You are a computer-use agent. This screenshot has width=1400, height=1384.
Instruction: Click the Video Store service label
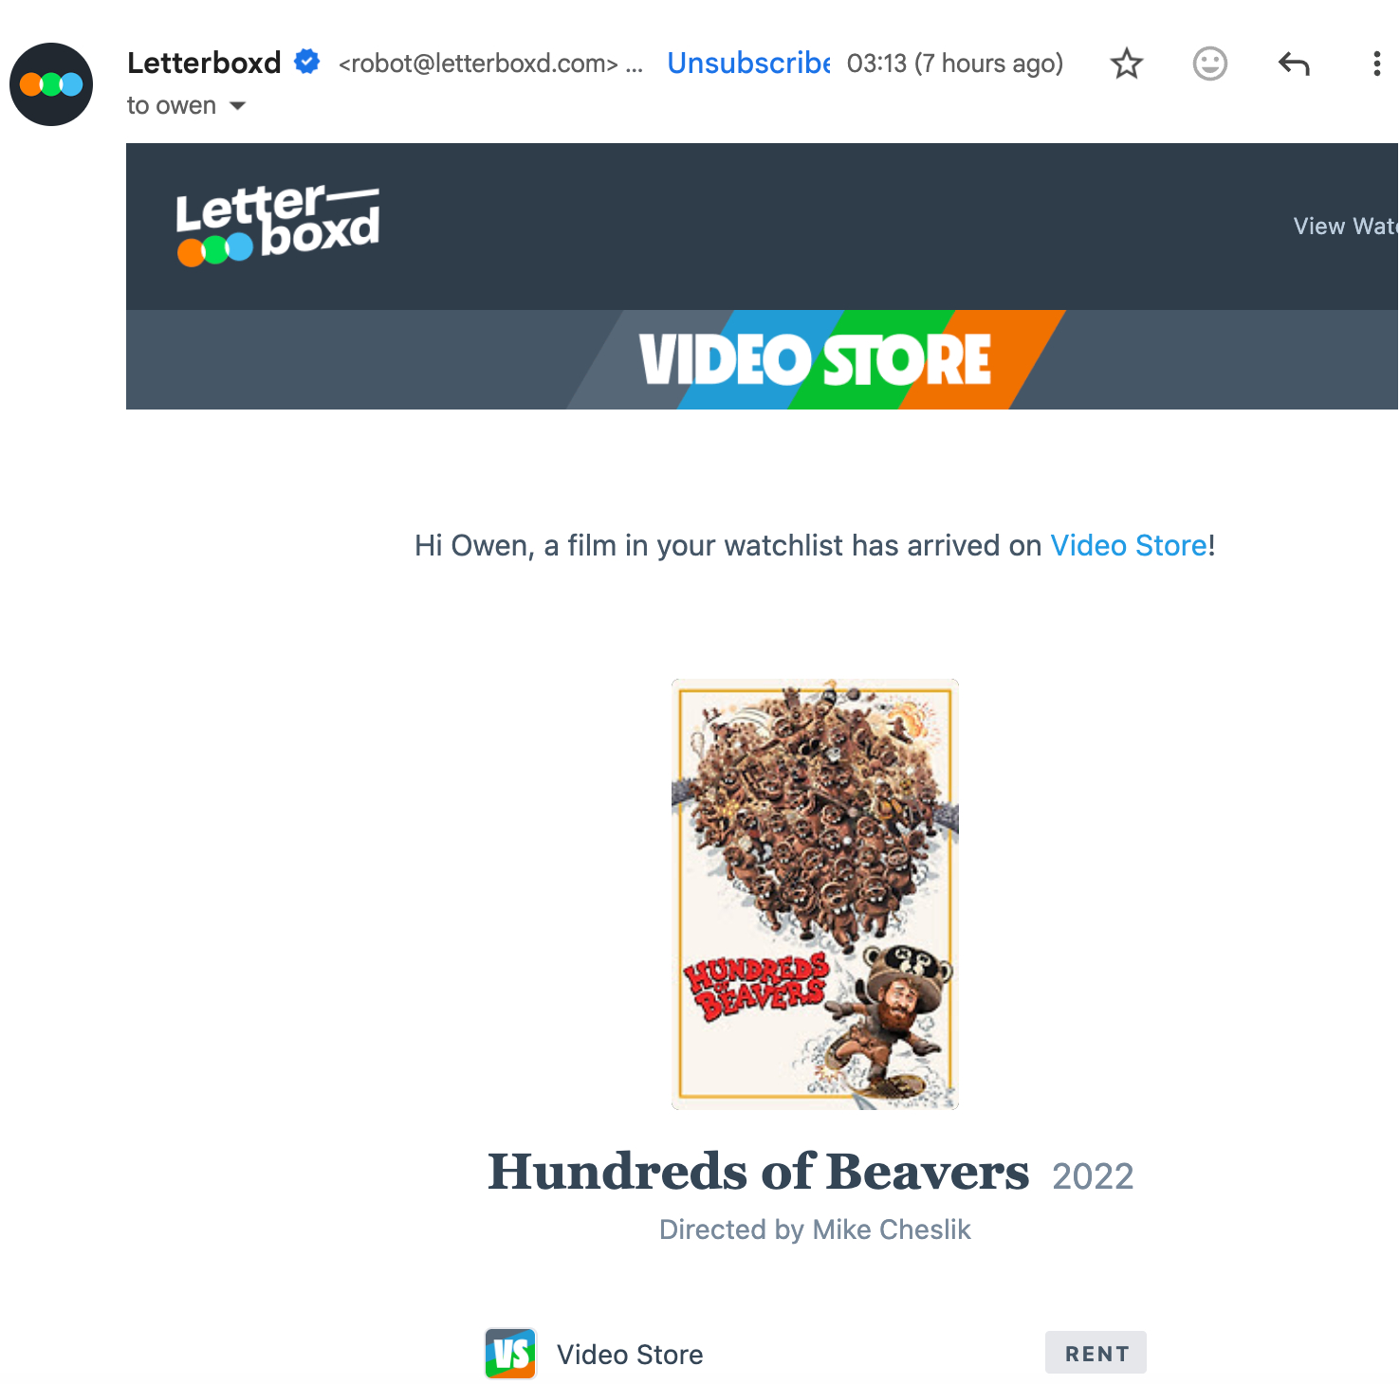click(630, 1355)
